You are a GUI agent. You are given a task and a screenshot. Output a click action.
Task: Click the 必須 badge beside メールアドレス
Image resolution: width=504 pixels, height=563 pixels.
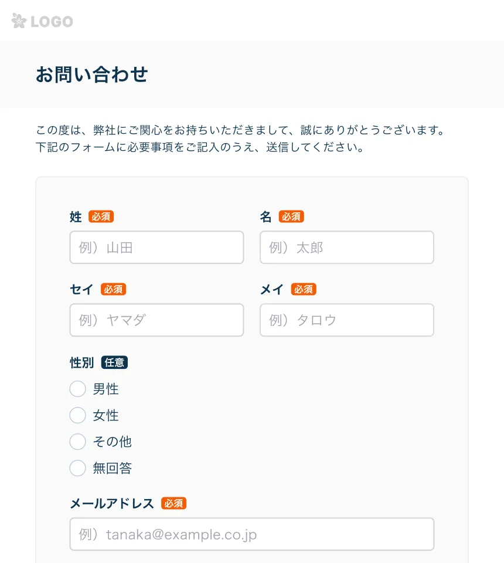click(173, 503)
